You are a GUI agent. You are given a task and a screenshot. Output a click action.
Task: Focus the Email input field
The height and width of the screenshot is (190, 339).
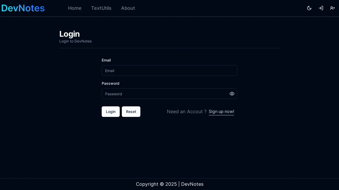[x=169, y=70]
